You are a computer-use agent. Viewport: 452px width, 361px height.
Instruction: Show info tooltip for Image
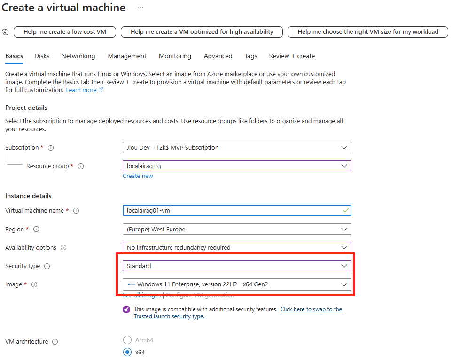click(x=34, y=284)
